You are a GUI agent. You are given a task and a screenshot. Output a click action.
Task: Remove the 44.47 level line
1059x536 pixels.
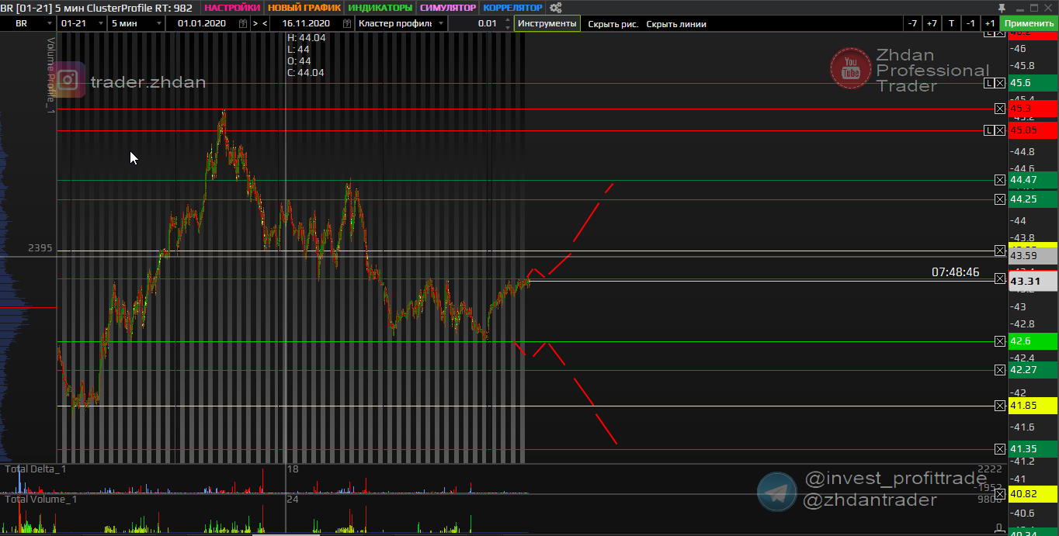pyautogui.click(x=1000, y=180)
